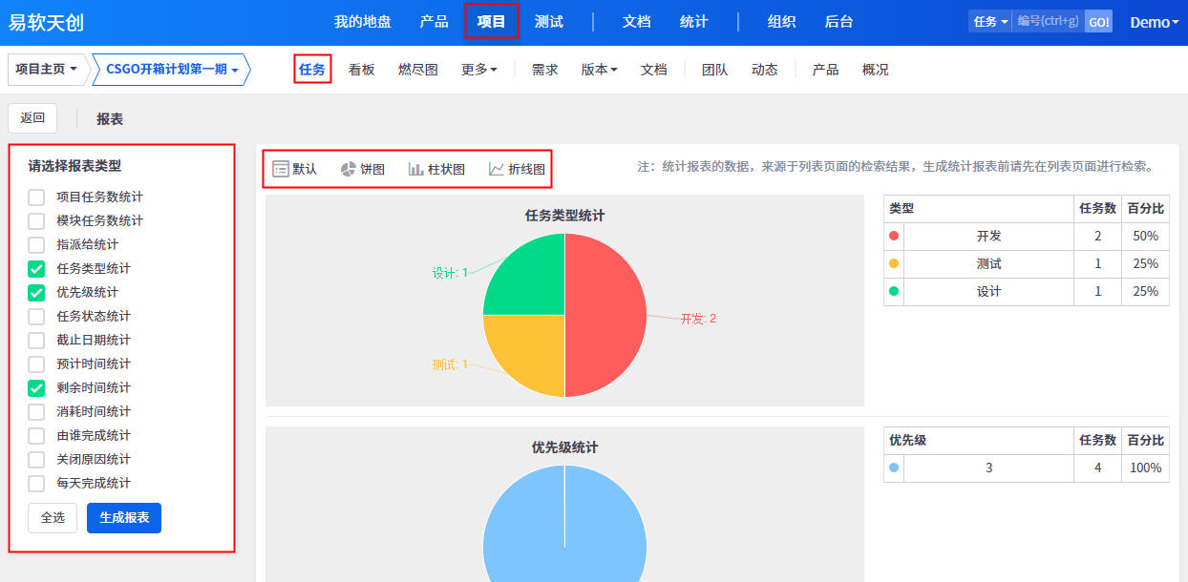Image resolution: width=1188 pixels, height=582 pixels.
Task: Check the 任务状态统计 option
Action: (36, 317)
